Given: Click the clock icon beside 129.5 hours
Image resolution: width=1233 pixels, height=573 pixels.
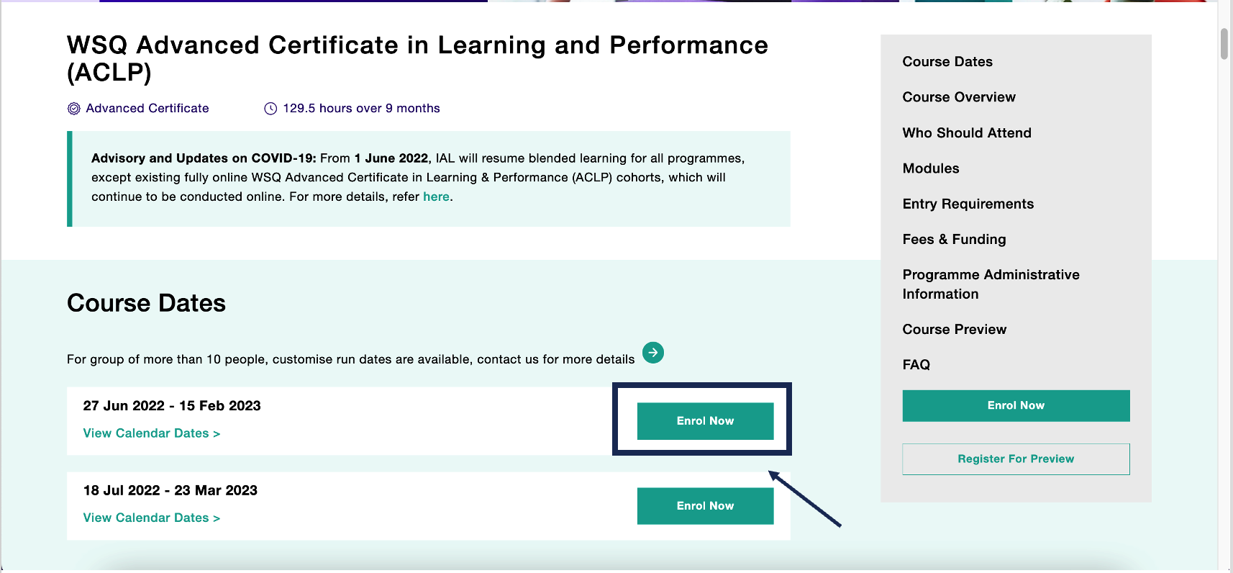Looking at the screenshot, I should [x=270, y=109].
